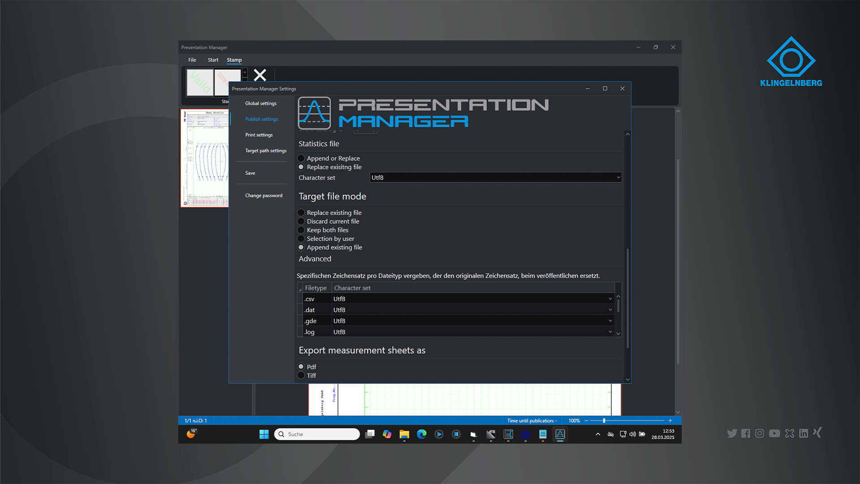Select the Selection by user radio button
860x484 pixels.
click(301, 238)
